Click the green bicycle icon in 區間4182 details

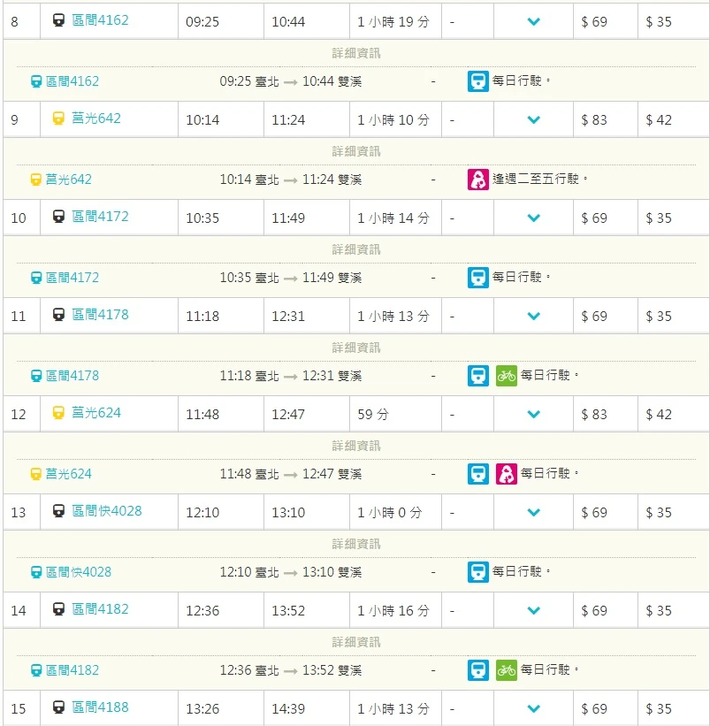tap(507, 670)
